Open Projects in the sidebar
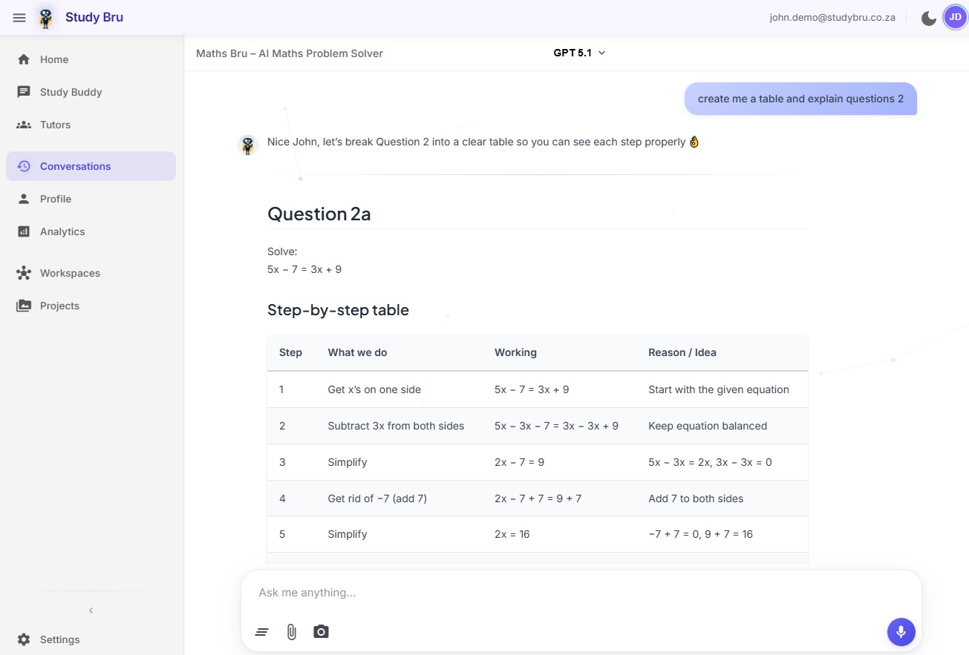Viewport: 969px width, 655px height. pyautogui.click(x=59, y=306)
